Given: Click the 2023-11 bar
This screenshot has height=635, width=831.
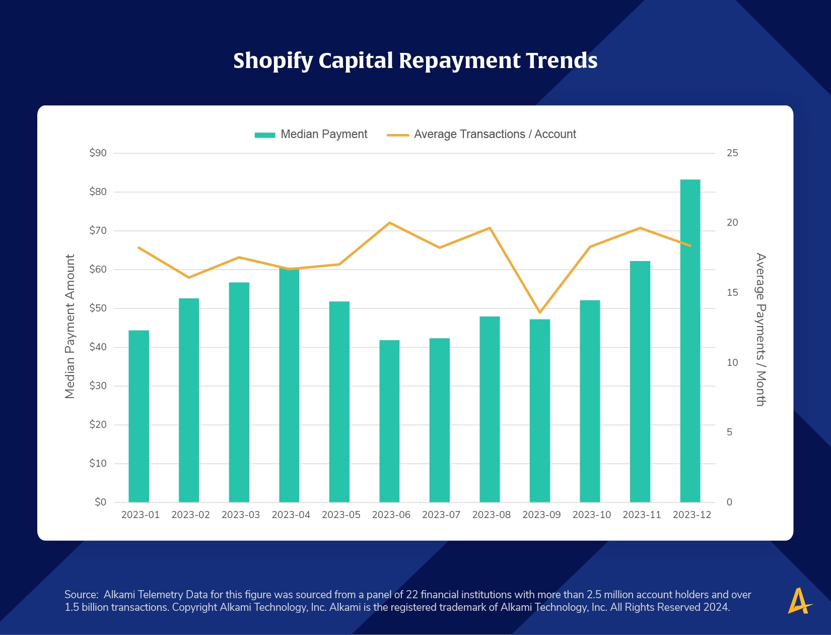Looking at the screenshot, I should tap(640, 382).
